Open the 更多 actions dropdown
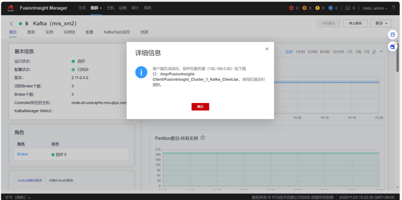Viewport: 402px width, 200px height. tap(380, 23)
